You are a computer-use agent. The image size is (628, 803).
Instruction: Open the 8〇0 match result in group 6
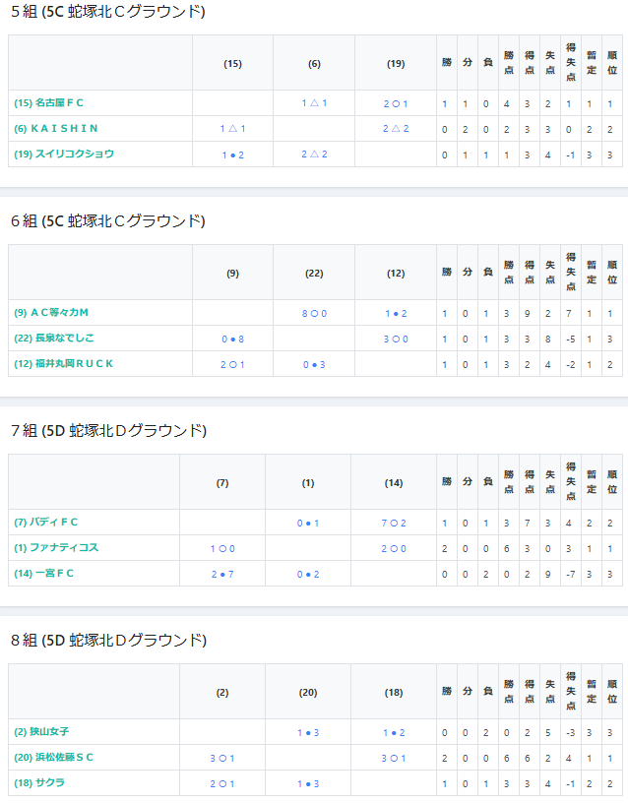pos(314,313)
